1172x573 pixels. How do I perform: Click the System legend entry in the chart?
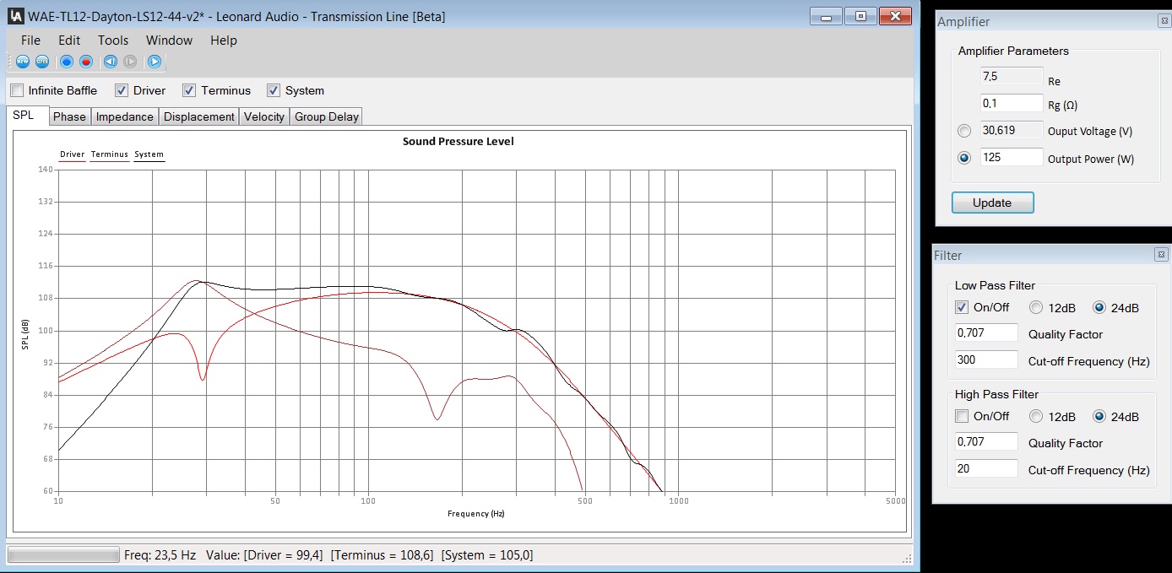pos(149,154)
